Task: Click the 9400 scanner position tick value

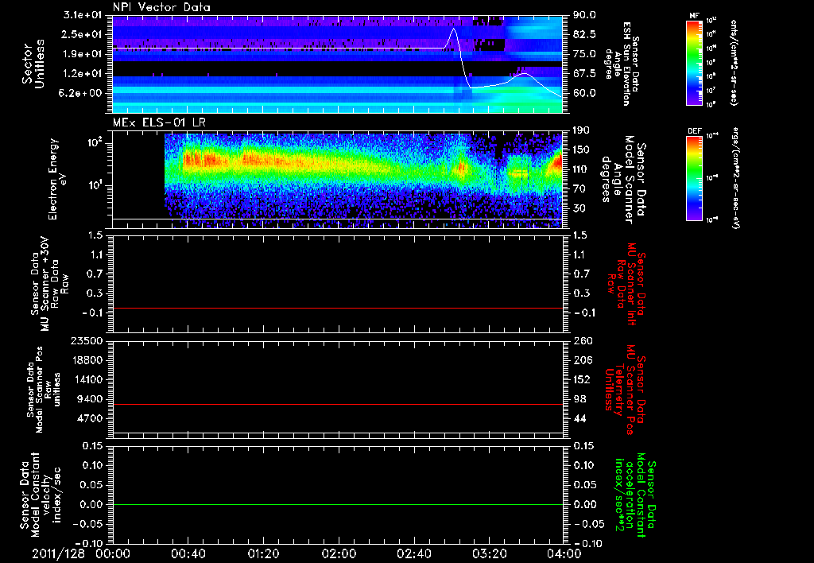Action: [x=91, y=399]
